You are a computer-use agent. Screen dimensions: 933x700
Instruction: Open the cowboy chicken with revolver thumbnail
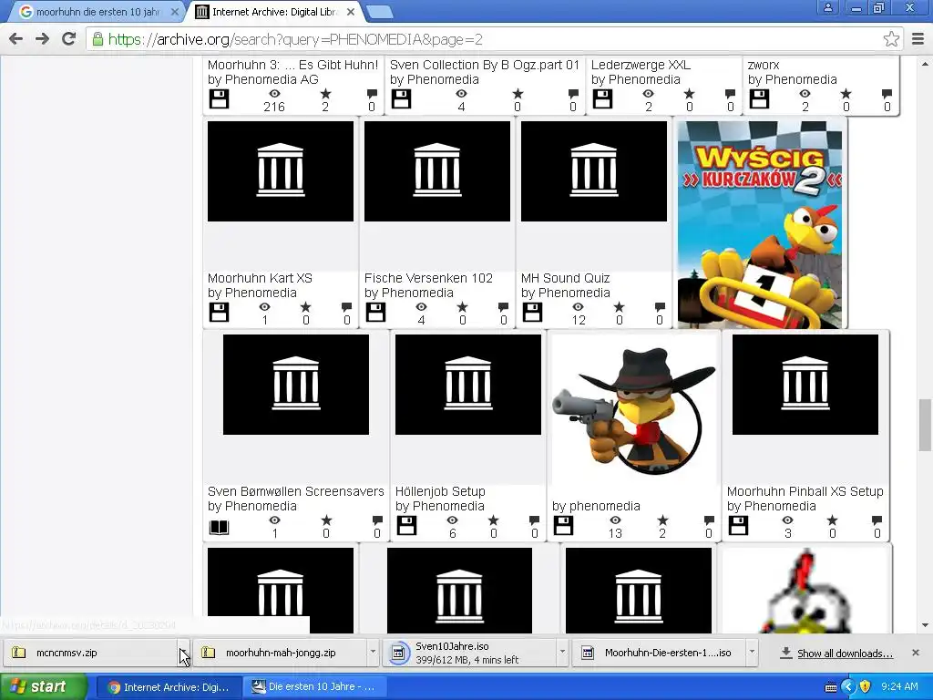coord(634,409)
